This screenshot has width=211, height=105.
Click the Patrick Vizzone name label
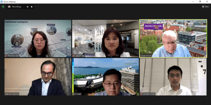pyautogui.click(x=12, y=94)
